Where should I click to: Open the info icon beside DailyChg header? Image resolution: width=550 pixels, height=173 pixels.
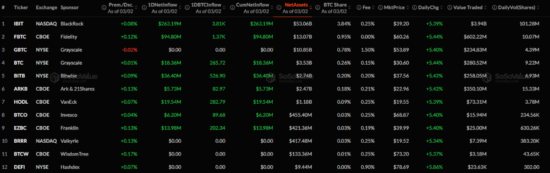pos(414,8)
